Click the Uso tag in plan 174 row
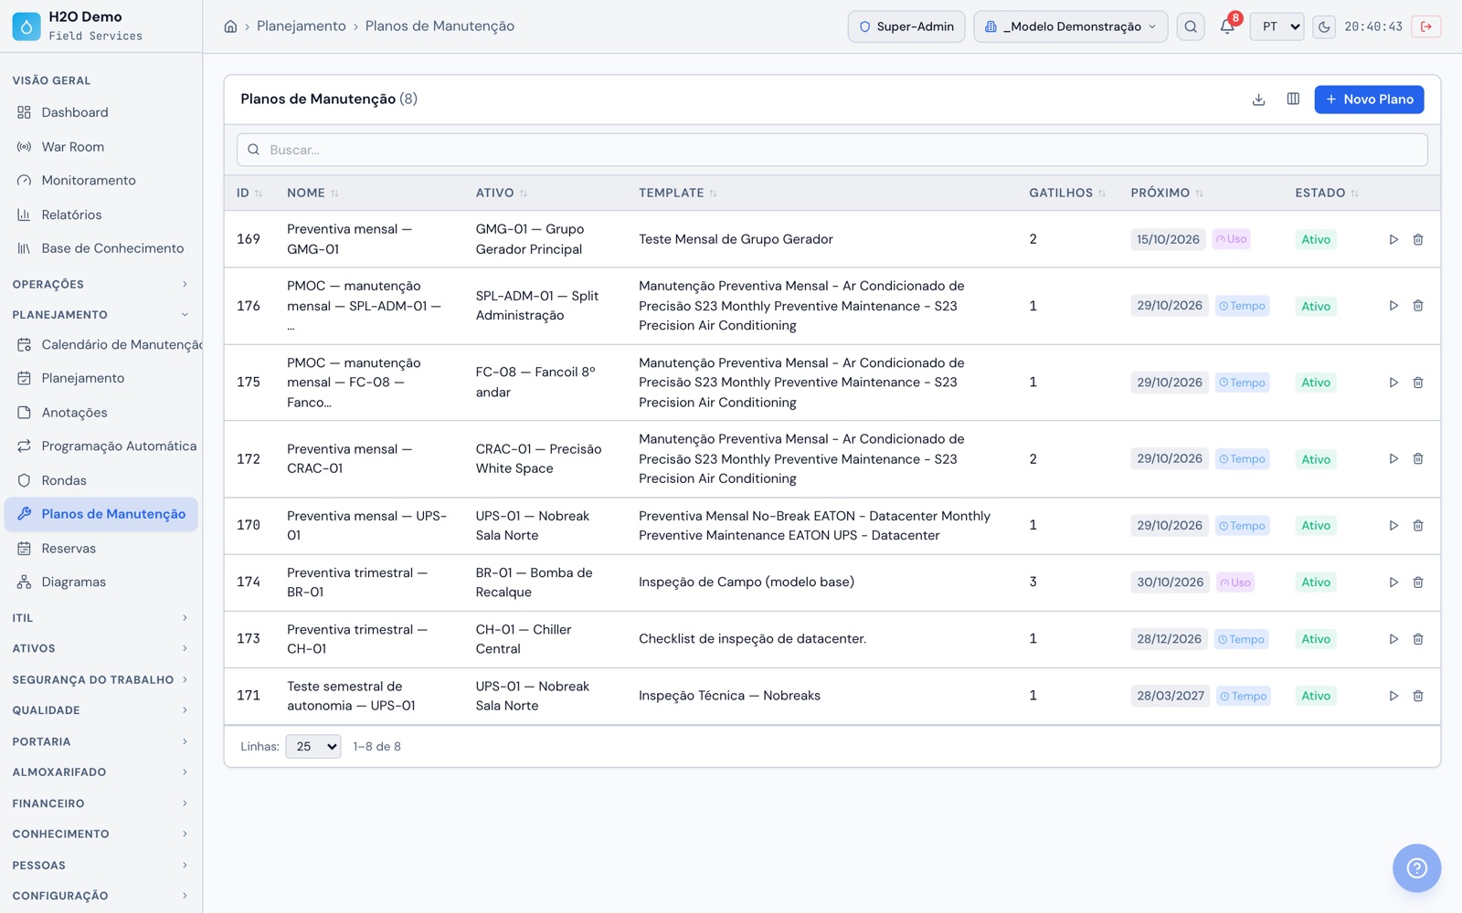The height and width of the screenshot is (913, 1462). (x=1235, y=582)
